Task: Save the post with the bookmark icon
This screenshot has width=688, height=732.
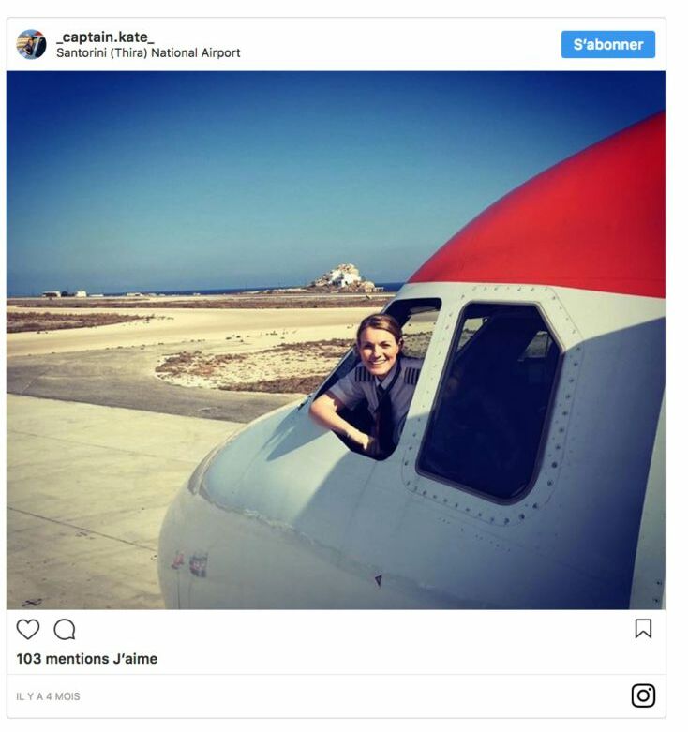Action: [x=643, y=628]
